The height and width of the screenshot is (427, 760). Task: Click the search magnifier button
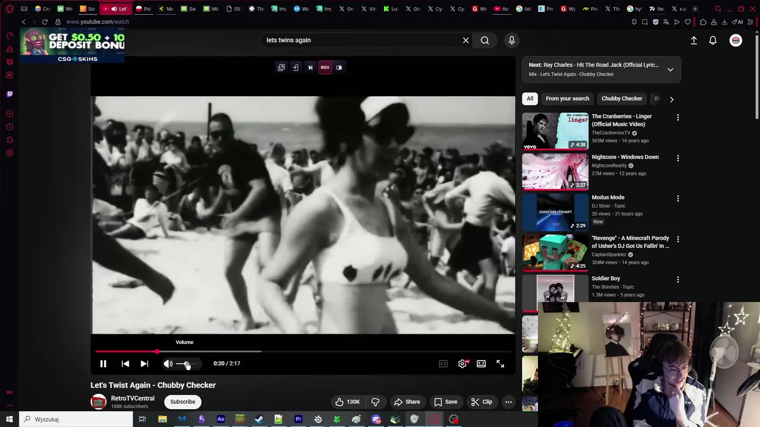click(485, 40)
